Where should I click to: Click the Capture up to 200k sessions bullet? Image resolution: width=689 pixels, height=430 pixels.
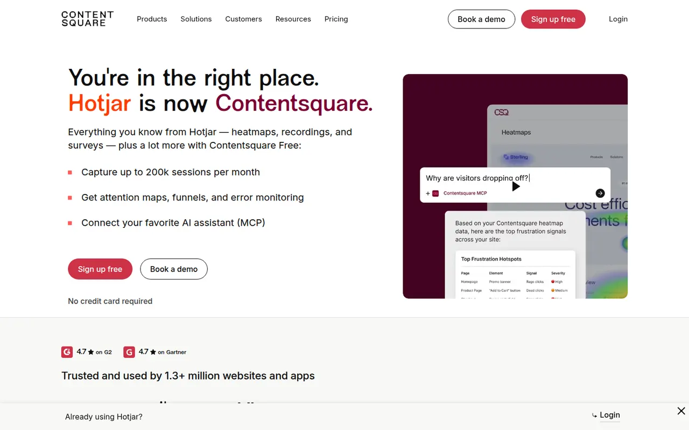point(171,172)
